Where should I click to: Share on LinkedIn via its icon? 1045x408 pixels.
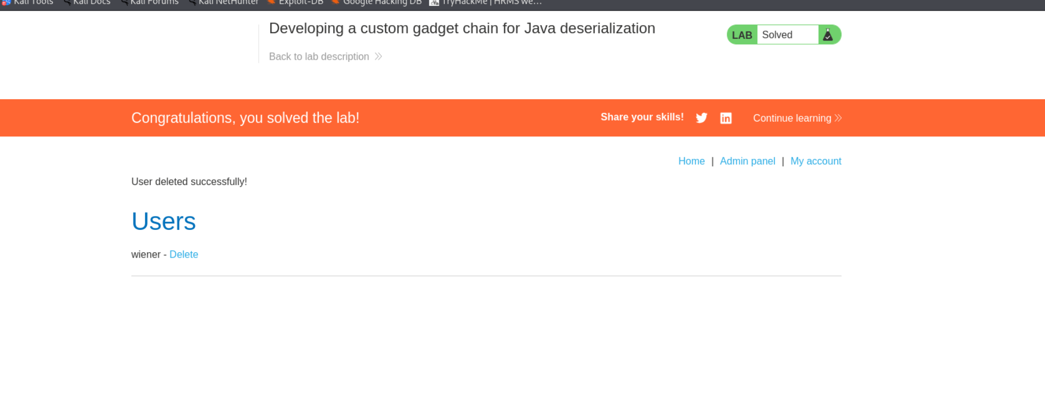tap(726, 118)
